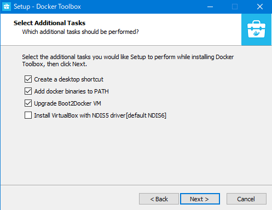Disable the Upgrade Boot2Docker VM checkbox

coord(28,103)
